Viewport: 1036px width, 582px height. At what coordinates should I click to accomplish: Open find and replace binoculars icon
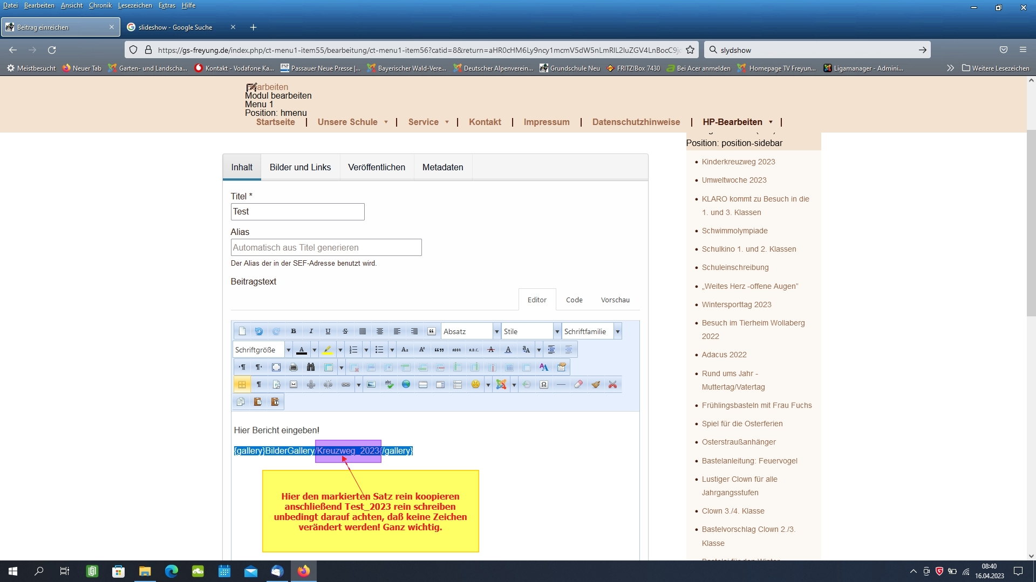pos(311,368)
